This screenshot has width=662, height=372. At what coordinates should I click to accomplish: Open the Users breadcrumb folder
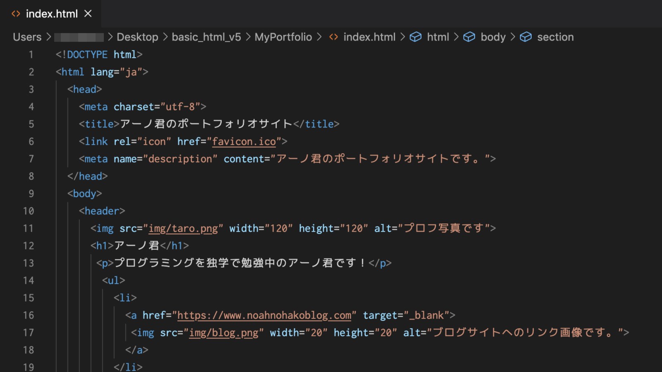point(27,37)
